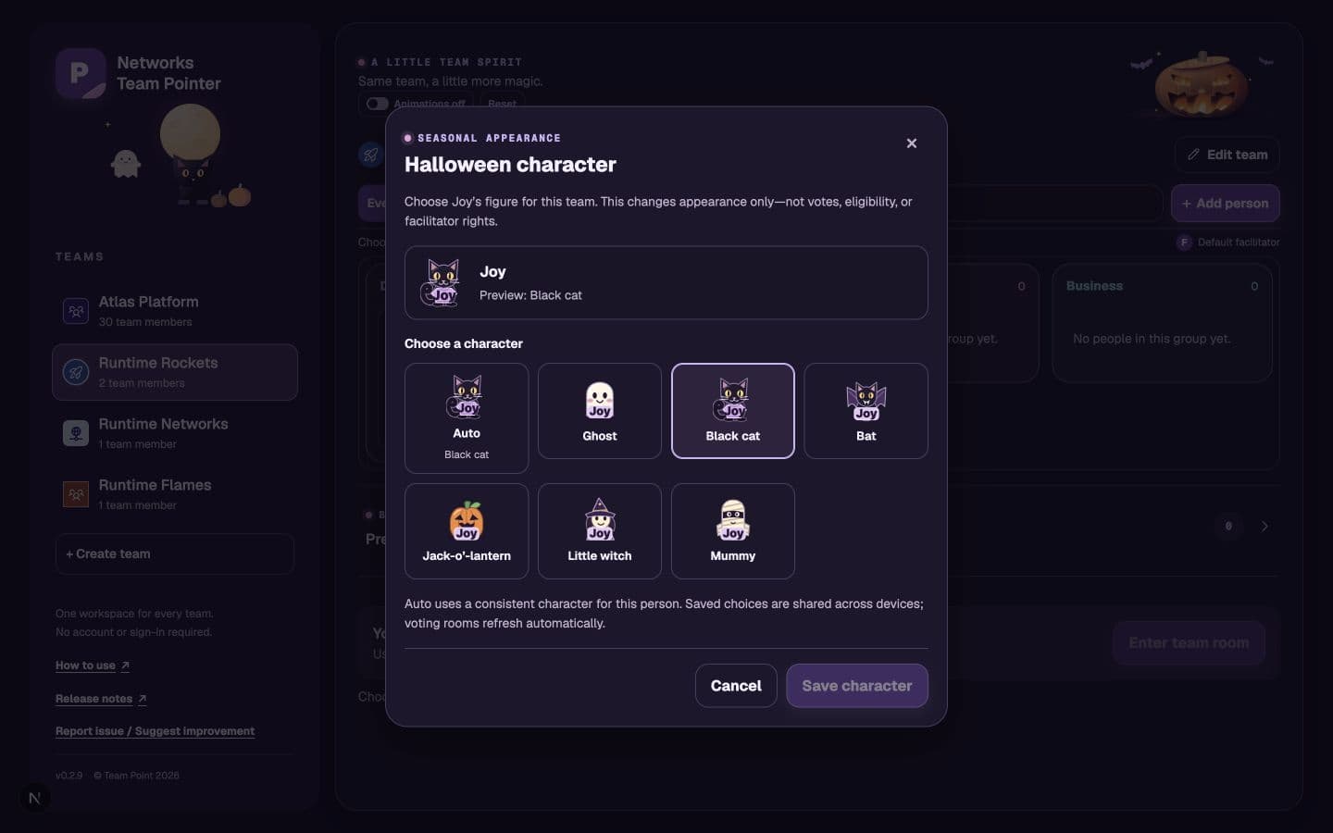Close the Halloween character dialog
This screenshot has height=833, width=1333.
click(912, 143)
